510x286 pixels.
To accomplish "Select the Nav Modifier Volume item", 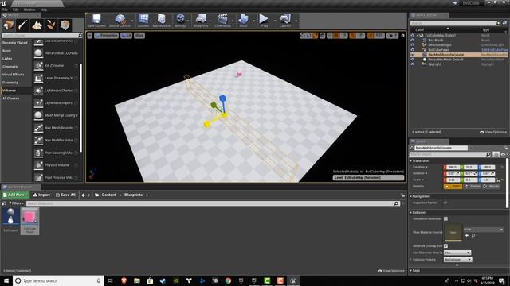I will [56, 140].
